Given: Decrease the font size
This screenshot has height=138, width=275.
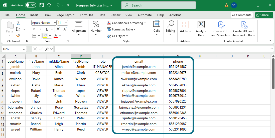Looking at the screenshot, I should (65, 29).
